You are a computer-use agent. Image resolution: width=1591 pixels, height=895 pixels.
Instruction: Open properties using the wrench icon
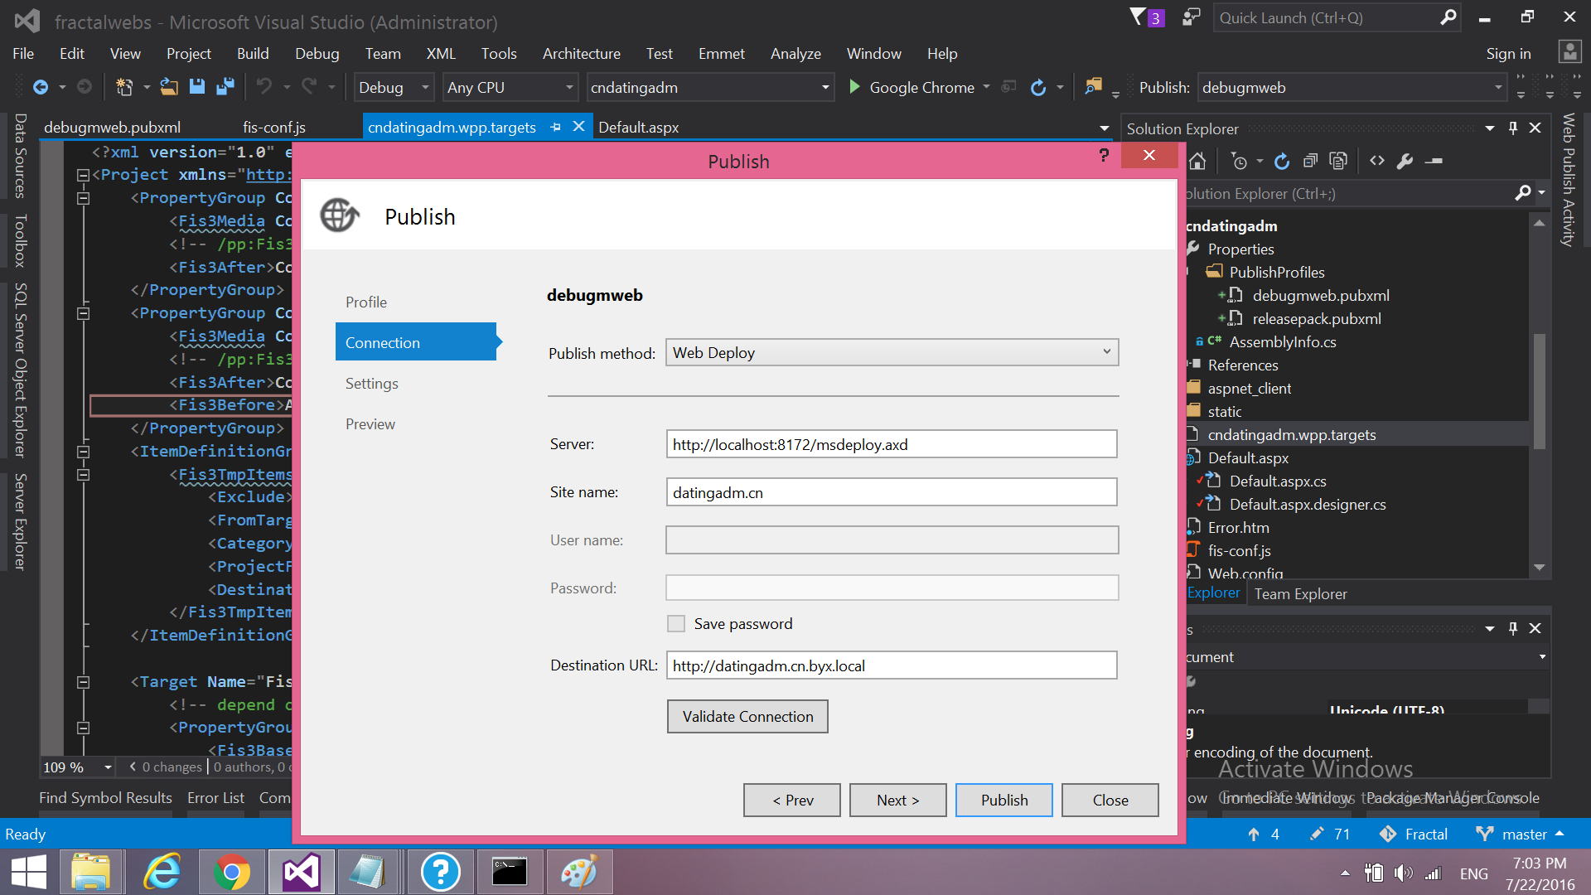point(1405,162)
